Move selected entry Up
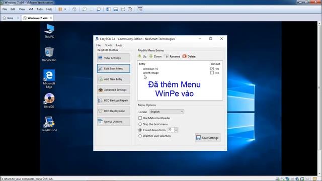Image resolution: width=322 pixels, height=181 pixels. (x=142, y=56)
